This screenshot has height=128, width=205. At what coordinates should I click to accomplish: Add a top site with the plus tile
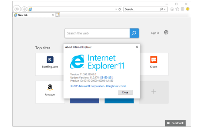click(x=154, y=92)
